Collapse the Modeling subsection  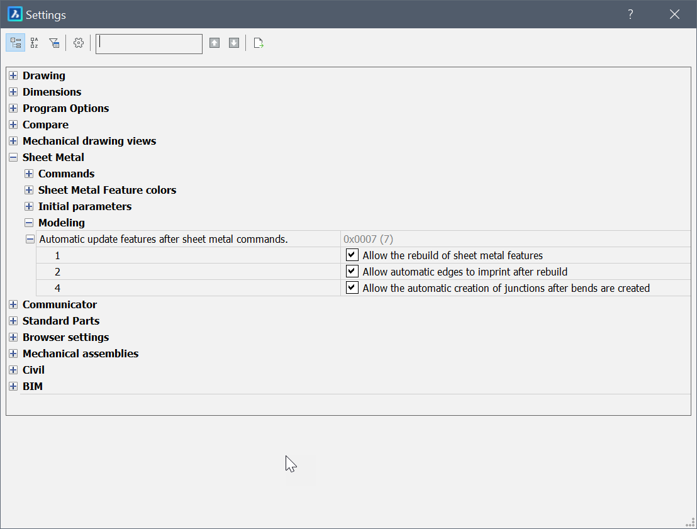coord(29,223)
